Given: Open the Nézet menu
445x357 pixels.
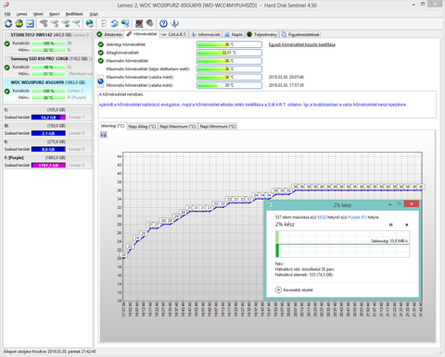Looking at the screenshot, I should tap(38, 14).
